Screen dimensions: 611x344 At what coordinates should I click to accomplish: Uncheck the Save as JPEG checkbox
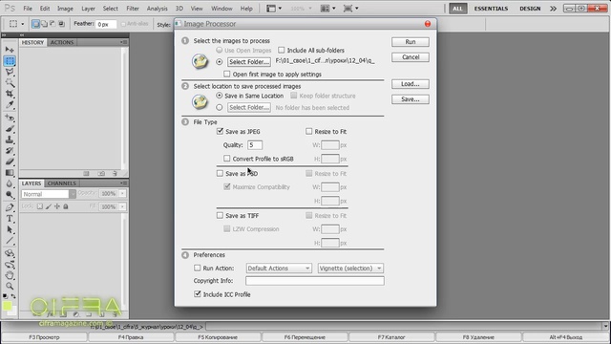coord(220,132)
